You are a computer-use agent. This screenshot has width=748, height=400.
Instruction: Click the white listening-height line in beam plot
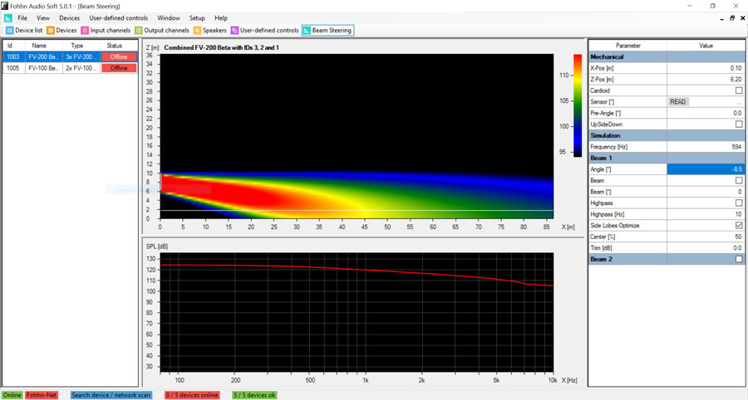(357, 211)
